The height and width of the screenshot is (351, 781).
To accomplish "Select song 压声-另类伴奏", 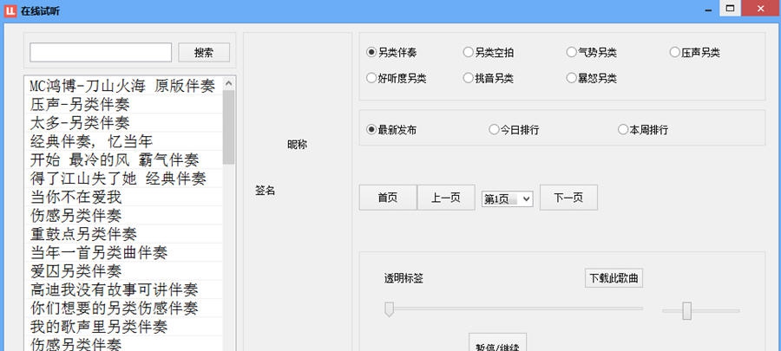I will [122, 104].
